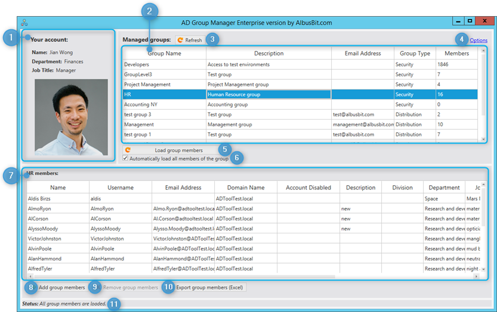The image size is (497, 312).
Task: Close the AD Group Manager window
Action: 484,21
